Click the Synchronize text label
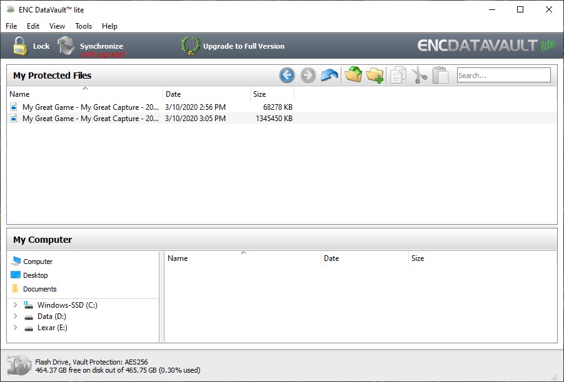 point(101,46)
